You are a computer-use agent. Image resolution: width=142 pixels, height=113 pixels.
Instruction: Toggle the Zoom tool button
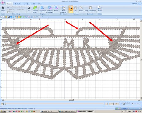tap(71, 9)
